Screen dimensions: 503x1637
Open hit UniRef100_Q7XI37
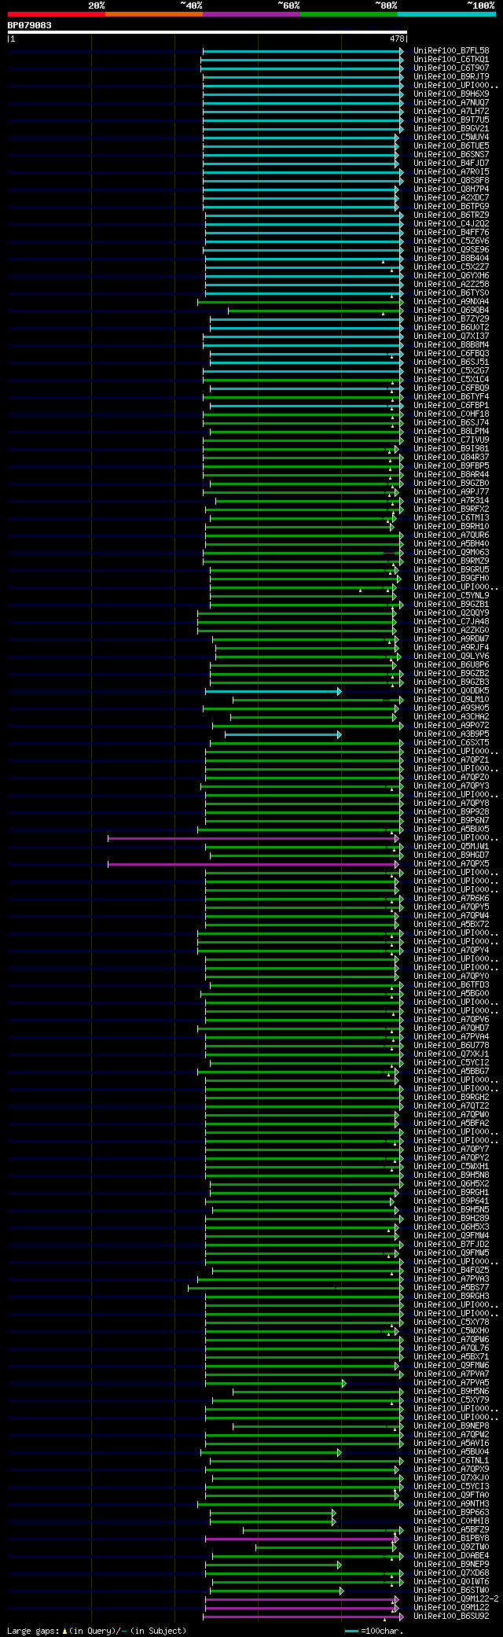click(x=451, y=336)
